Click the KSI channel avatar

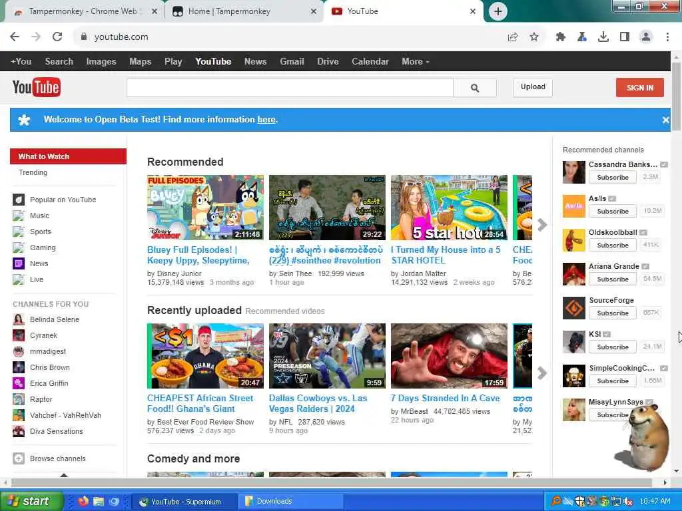[x=573, y=341]
